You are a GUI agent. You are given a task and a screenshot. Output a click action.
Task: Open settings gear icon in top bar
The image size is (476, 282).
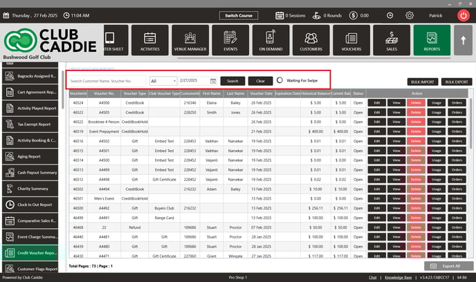[x=410, y=15]
